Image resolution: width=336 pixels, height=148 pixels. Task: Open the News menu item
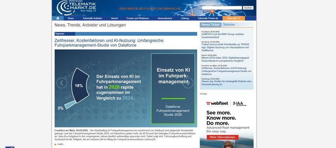point(71,18)
